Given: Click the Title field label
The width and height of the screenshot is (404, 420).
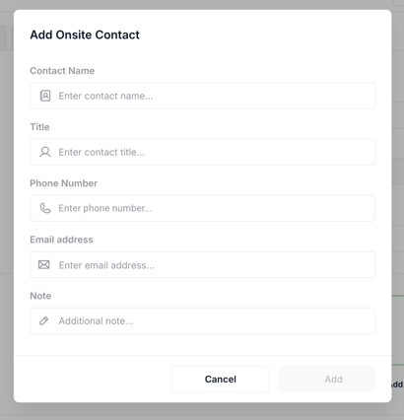Looking at the screenshot, I should (x=39, y=127).
